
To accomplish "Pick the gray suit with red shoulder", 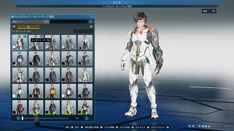I will 52,42.
